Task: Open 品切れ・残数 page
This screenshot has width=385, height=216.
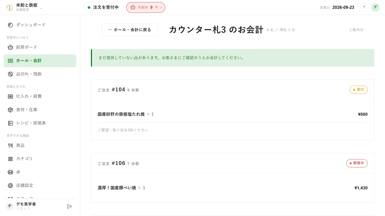Action: (x=40, y=74)
